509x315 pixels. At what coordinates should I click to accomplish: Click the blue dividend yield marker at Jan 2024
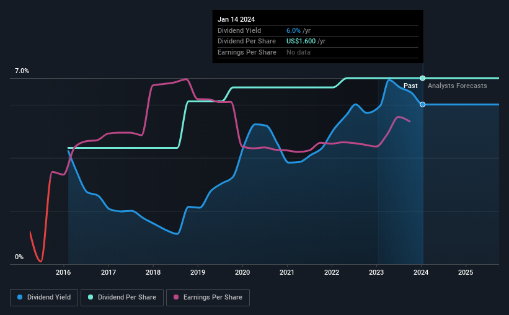pos(423,104)
